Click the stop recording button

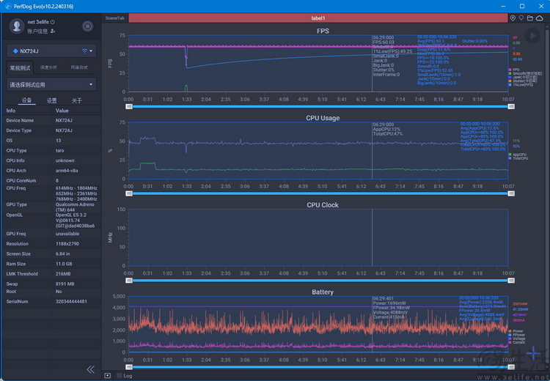click(x=87, y=26)
